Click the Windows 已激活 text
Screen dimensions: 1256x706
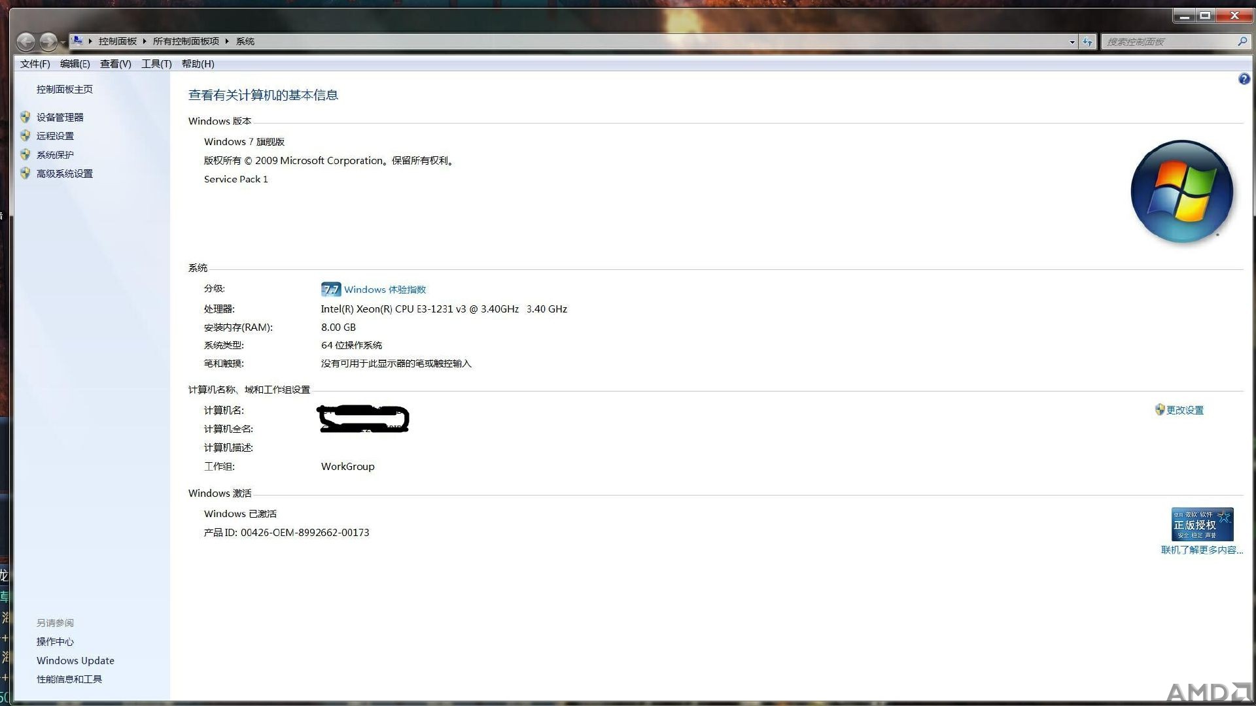click(240, 514)
